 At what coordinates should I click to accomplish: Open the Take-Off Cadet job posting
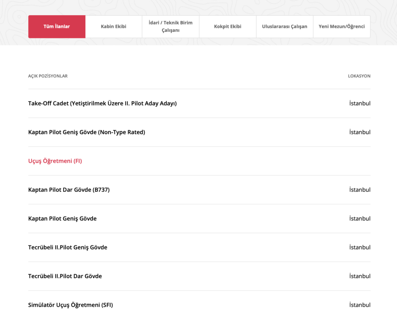point(102,103)
